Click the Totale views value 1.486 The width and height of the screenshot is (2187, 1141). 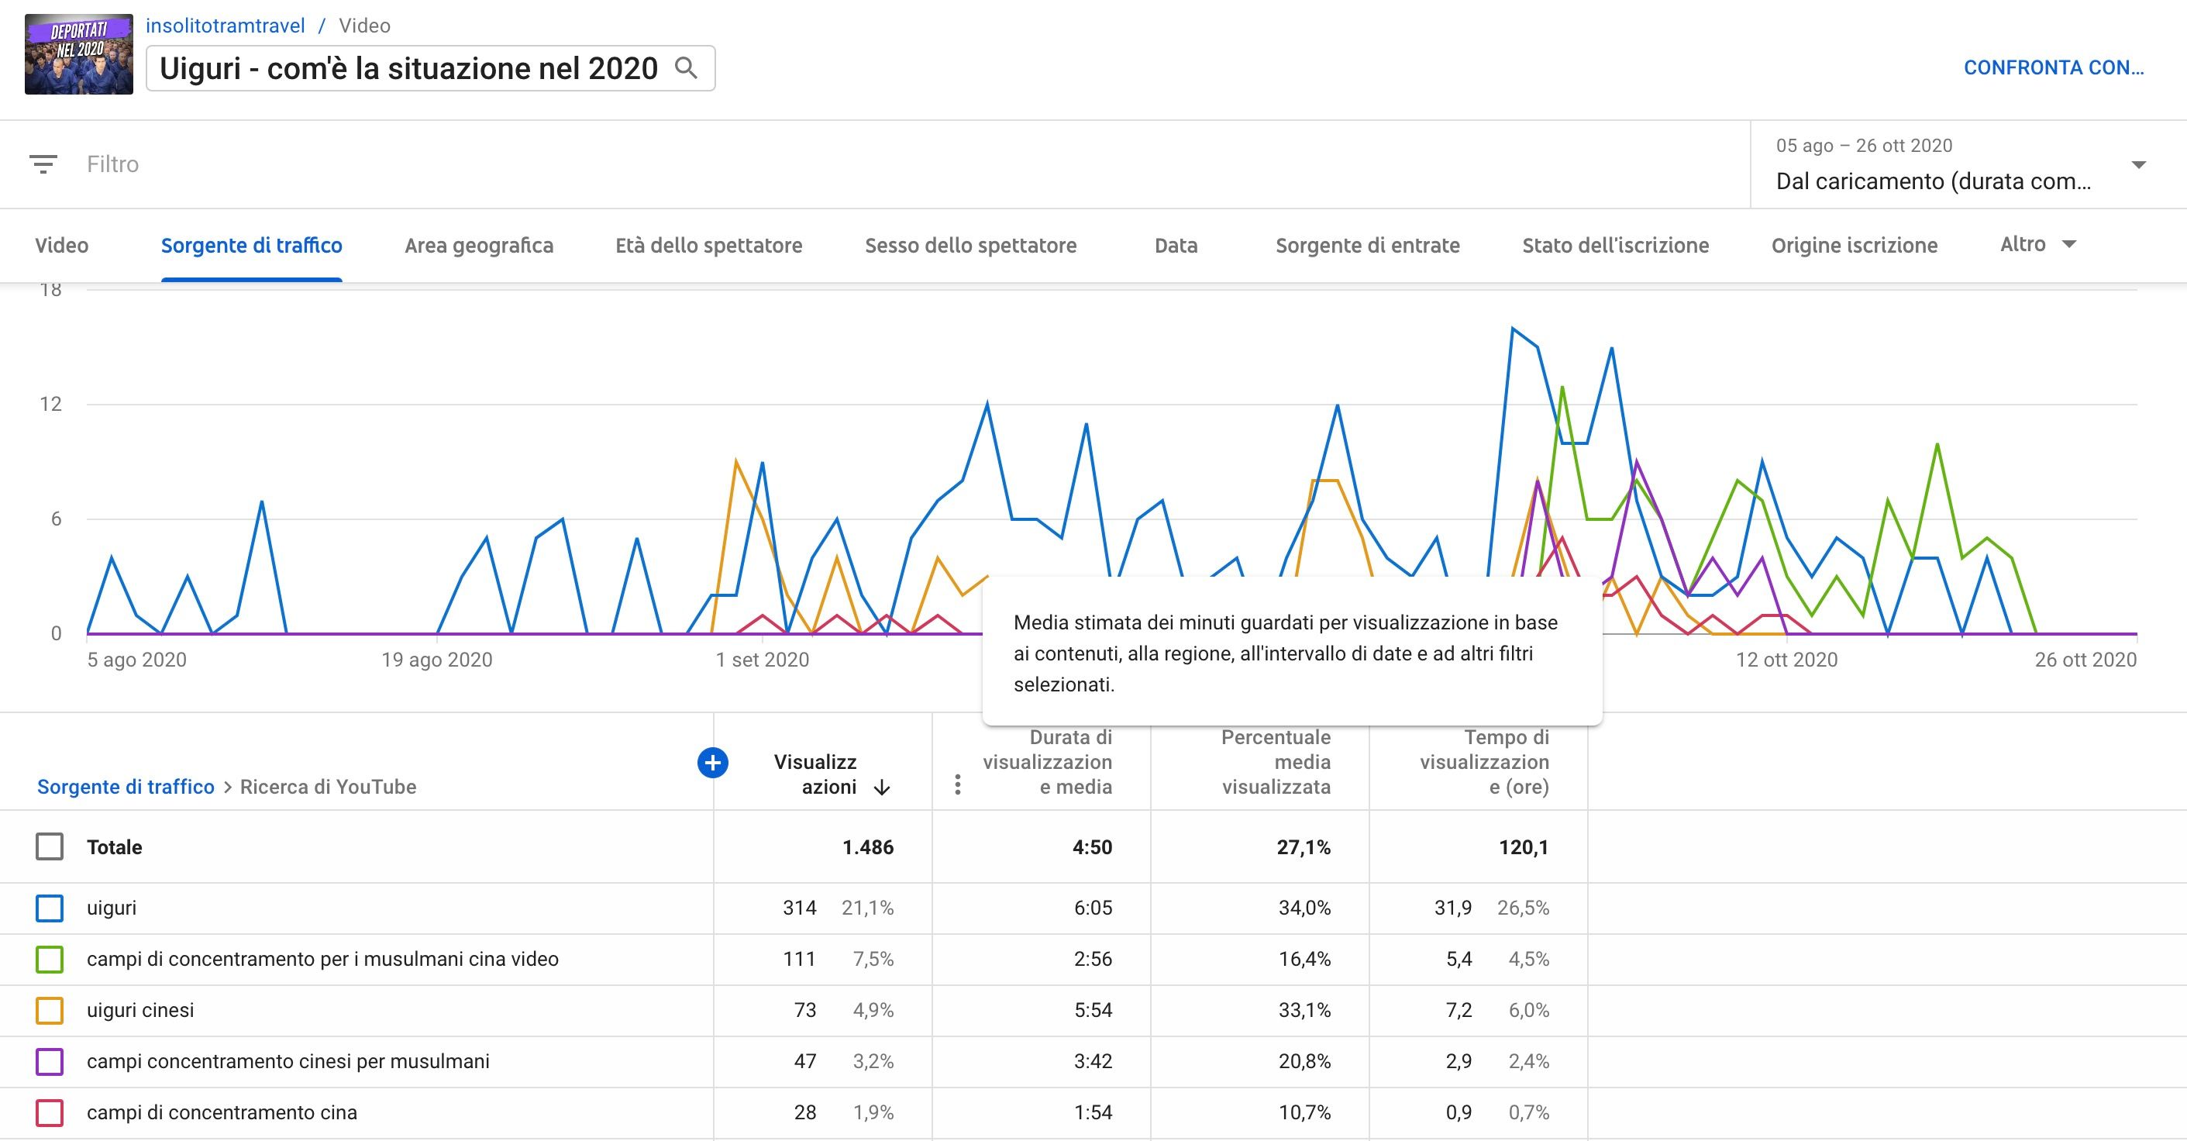868,847
